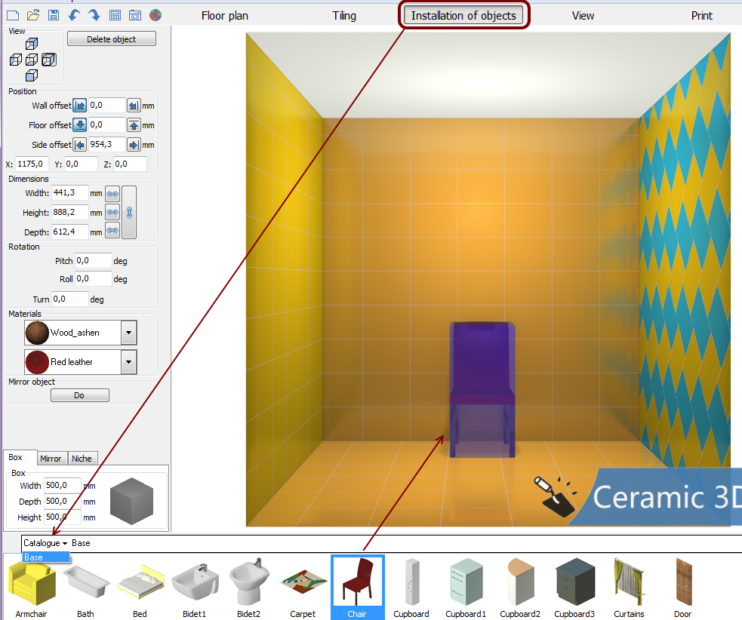Click the tall vertical chain lock button
Image resolution: width=742 pixels, height=620 pixels.
coord(129,213)
